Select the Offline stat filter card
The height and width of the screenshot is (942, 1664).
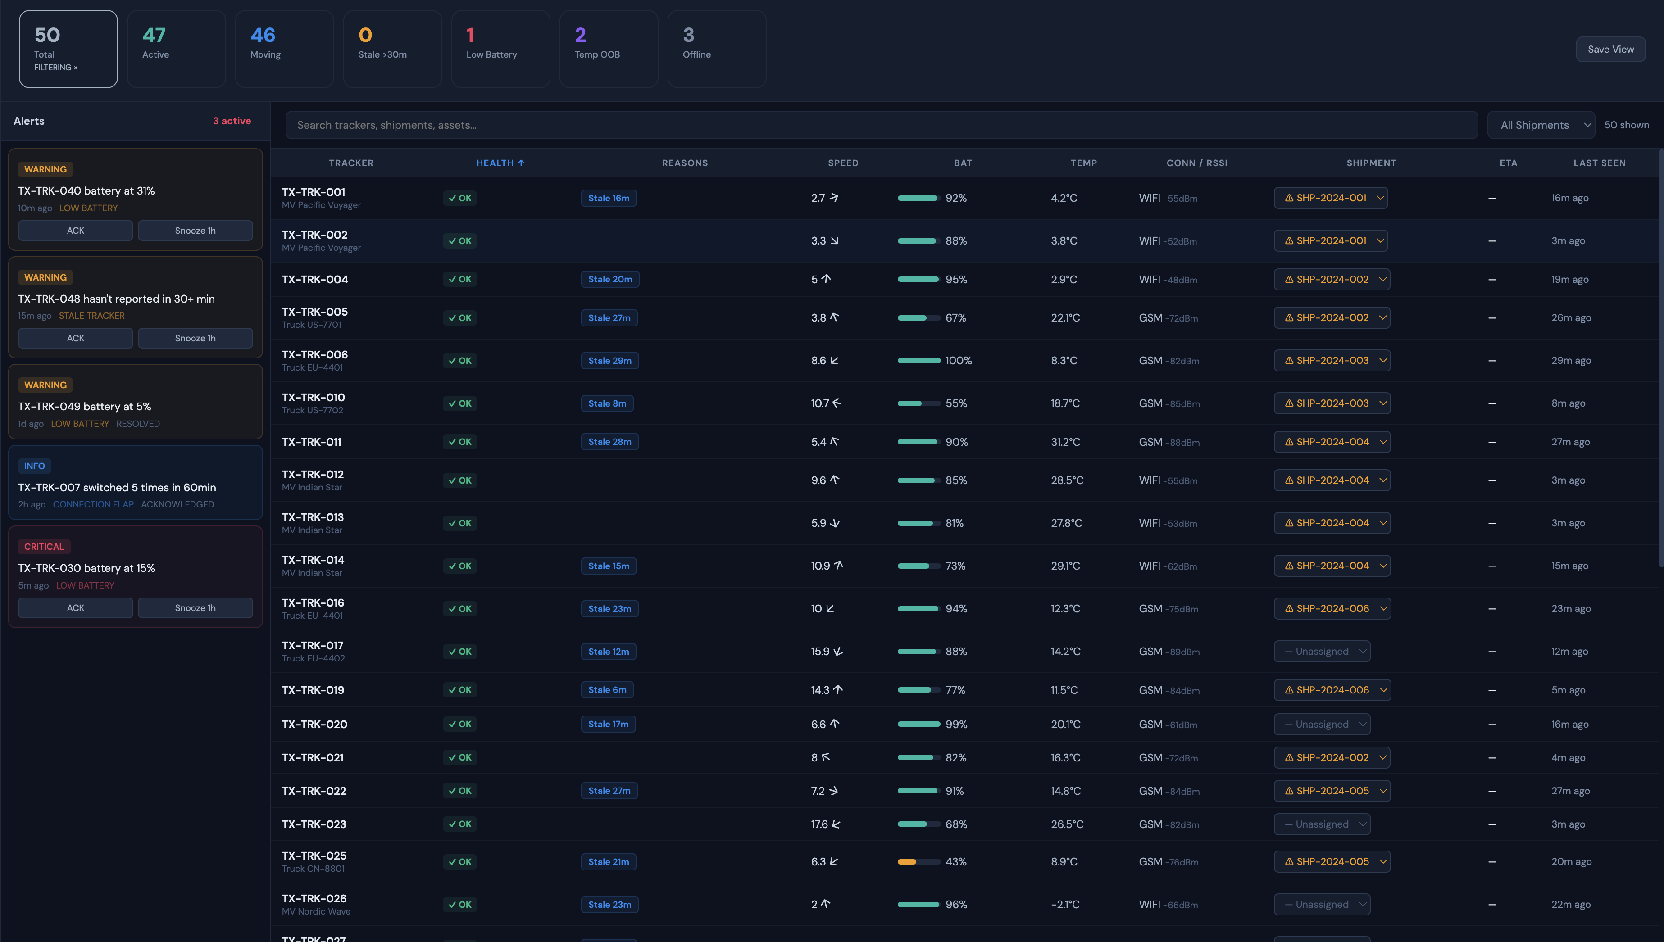point(717,49)
